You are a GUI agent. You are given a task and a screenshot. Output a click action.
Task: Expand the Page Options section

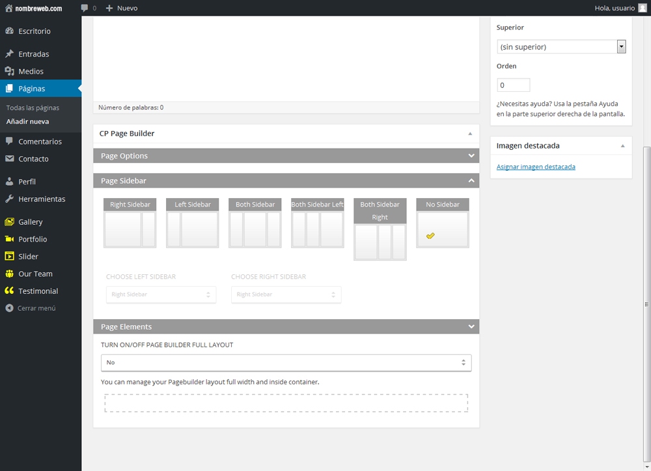coord(286,156)
